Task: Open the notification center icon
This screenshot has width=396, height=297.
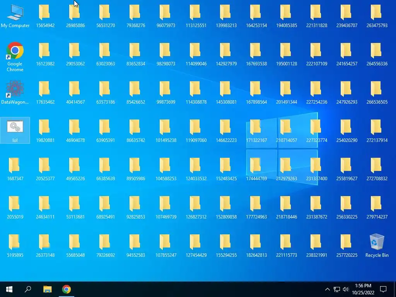Action: (x=383, y=289)
